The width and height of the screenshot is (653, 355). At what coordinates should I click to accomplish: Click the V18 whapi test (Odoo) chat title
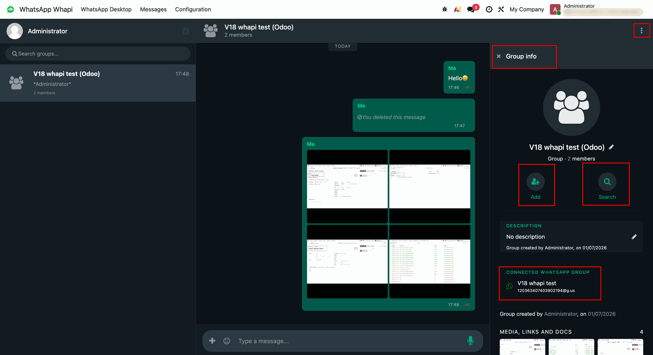click(259, 27)
